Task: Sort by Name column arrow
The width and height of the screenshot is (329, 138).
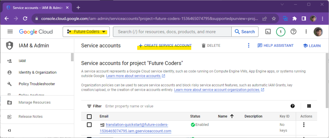Action: tap(232, 116)
